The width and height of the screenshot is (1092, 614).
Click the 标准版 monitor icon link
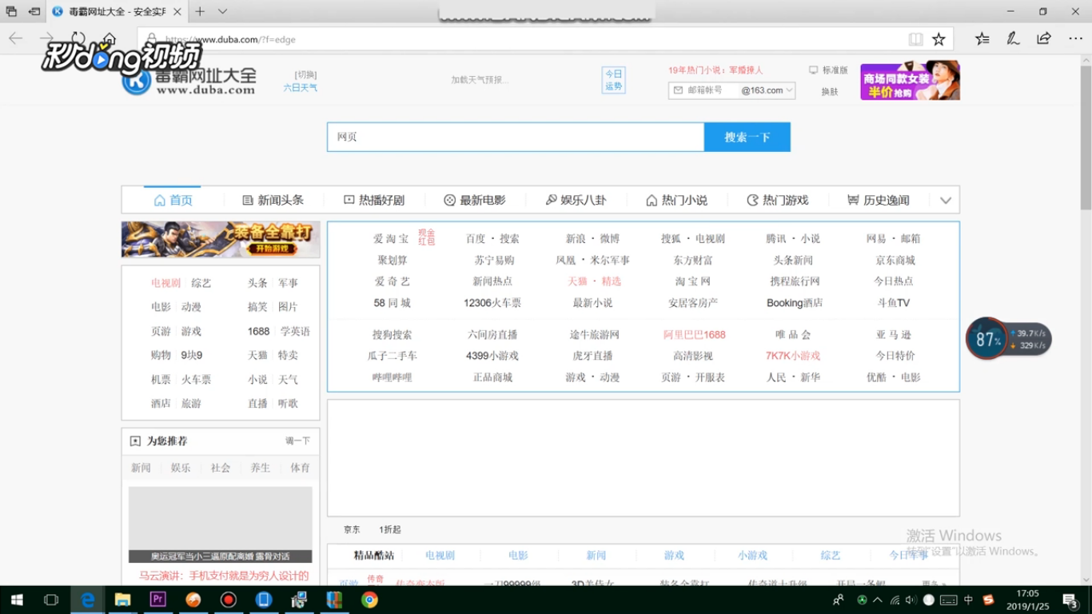[x=828, y=70]
